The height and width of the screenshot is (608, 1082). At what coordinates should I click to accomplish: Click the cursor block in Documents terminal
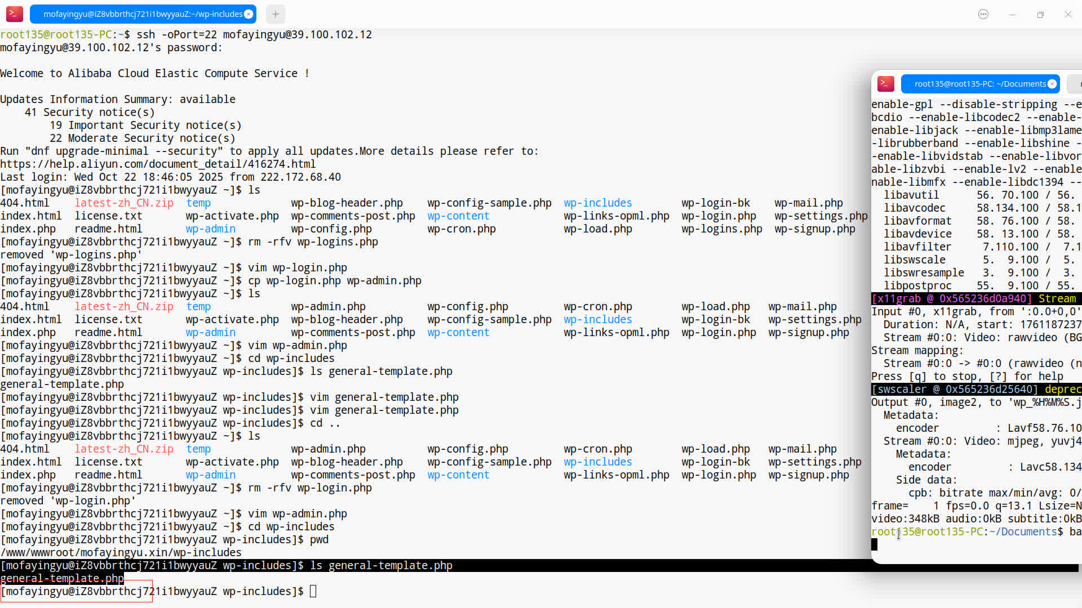(874, 544)
